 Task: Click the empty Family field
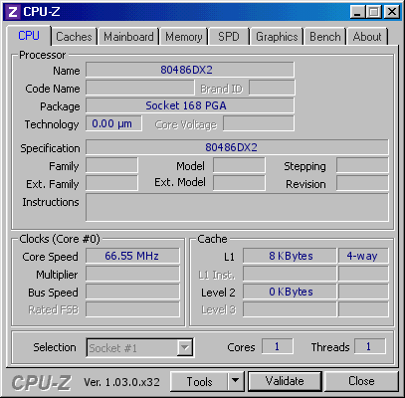(111, 165)
